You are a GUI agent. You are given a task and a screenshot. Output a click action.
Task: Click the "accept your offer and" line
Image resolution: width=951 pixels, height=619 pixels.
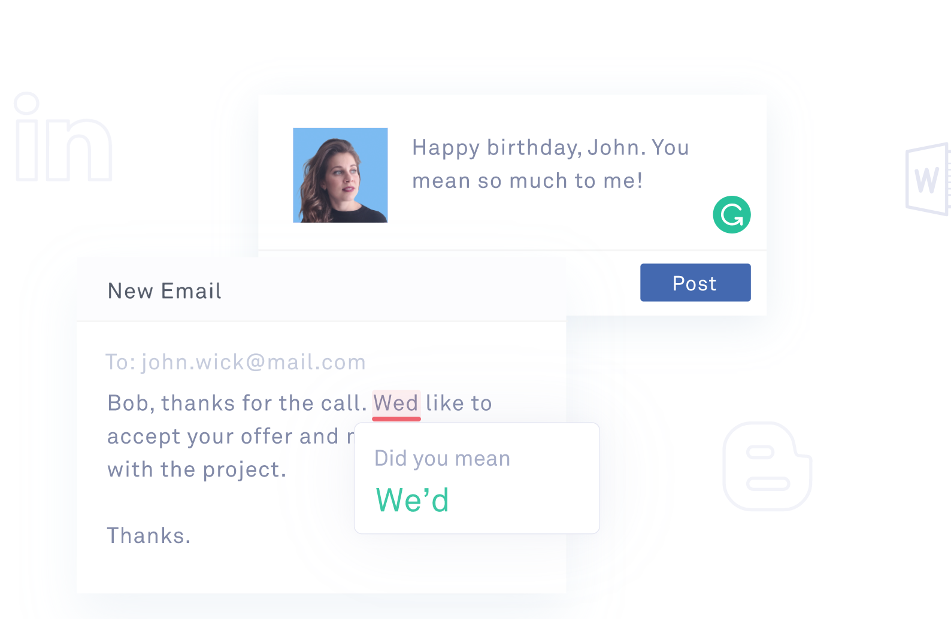223,437
